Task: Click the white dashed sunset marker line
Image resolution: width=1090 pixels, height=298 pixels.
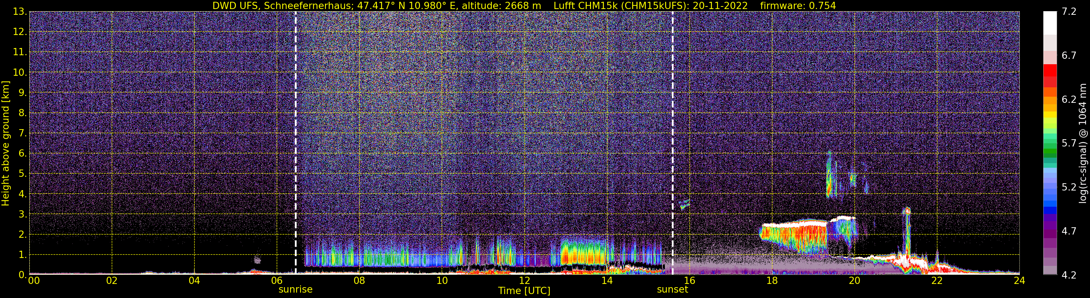Action: point(673,143)
